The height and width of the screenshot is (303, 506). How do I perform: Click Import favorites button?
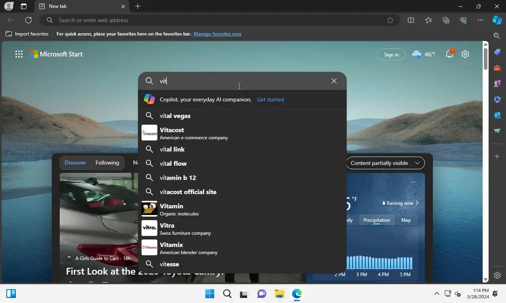point(27,34)
